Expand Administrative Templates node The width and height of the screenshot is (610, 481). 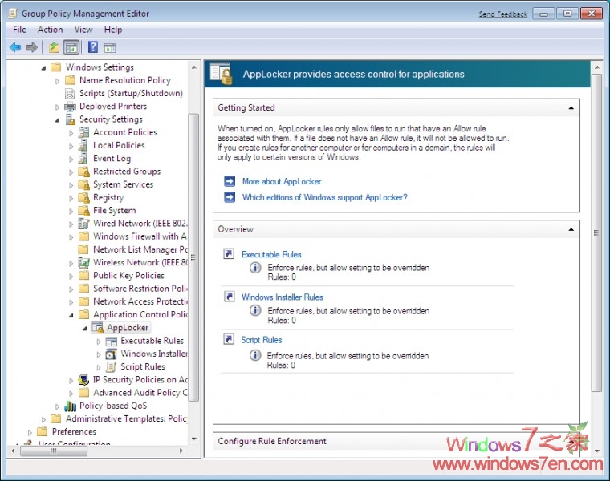[43, 419]
